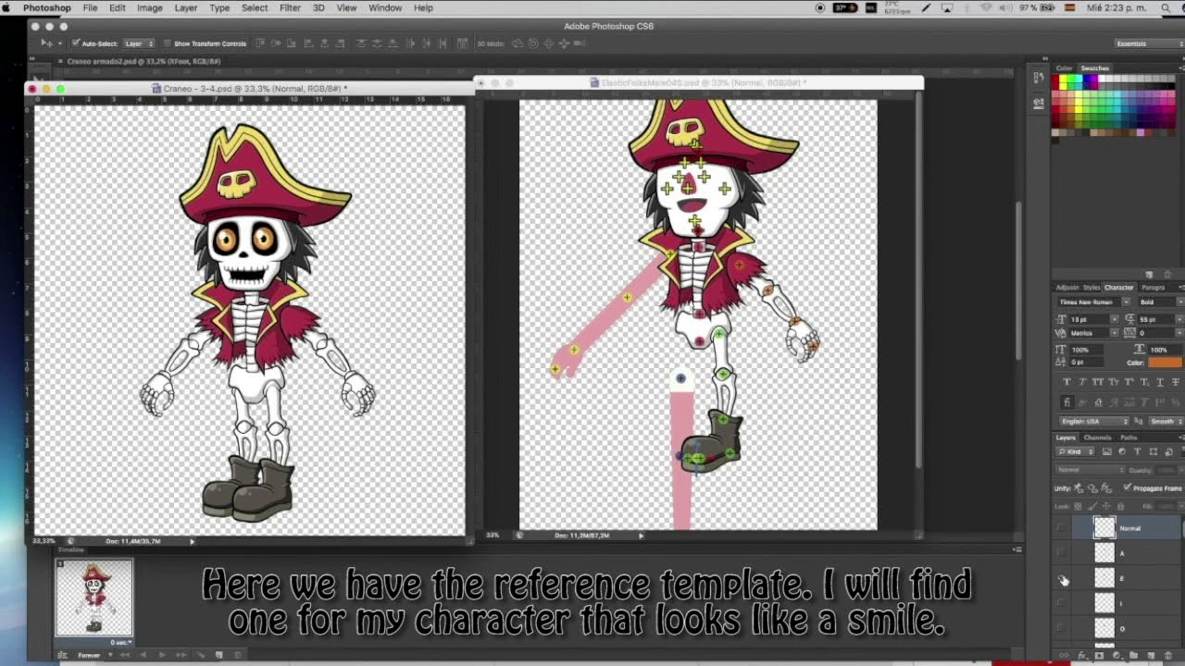Screen dimensions: 1185x666
Task: Switch to the Channels tab
Action: (x=1097, y=438)
